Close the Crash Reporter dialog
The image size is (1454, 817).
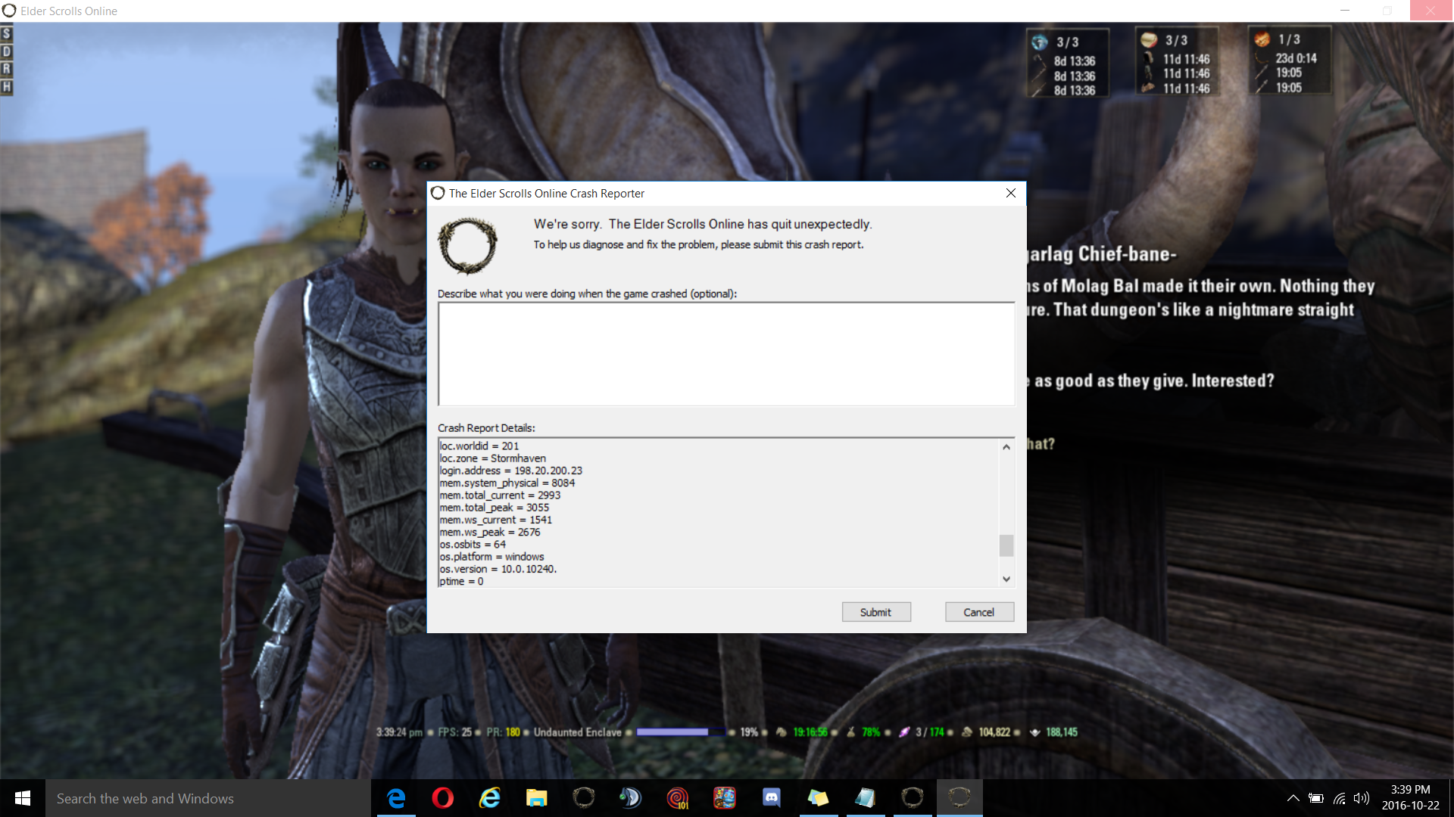coord(1010,193)
